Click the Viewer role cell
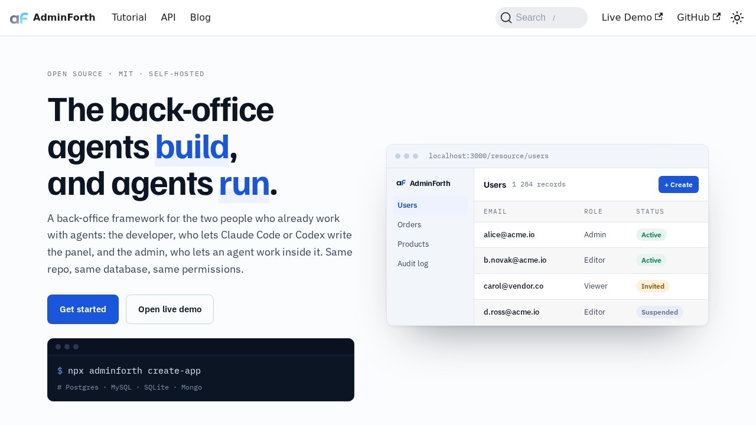The width and height of the screenshot is (756, 425). point(596,286)
